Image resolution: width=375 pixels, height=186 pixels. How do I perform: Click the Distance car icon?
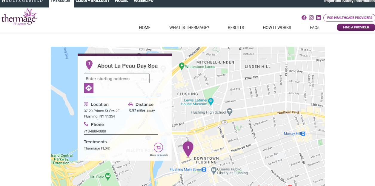[x=130, y=104]
